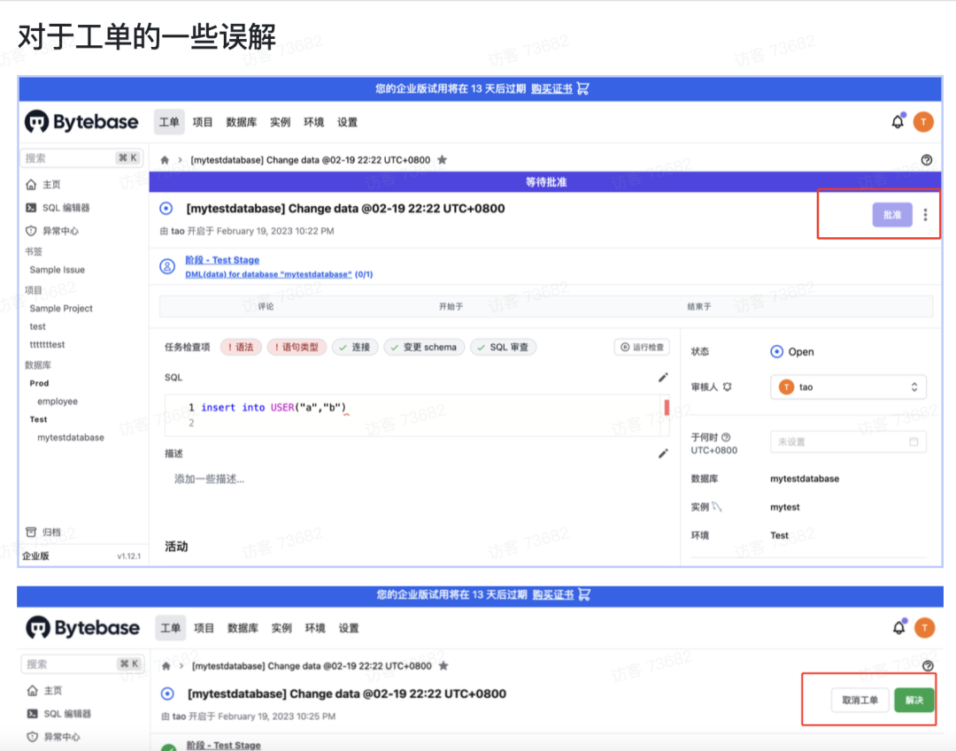Open 设置 in the top window navigation
Image resolution: width=956 pixels, height=751 pixels.
pos(348,122)
